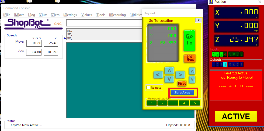This screenshot has height=131, width=264.
Task: Edit the Z Move speed field
Action: (x=51, y=43)
